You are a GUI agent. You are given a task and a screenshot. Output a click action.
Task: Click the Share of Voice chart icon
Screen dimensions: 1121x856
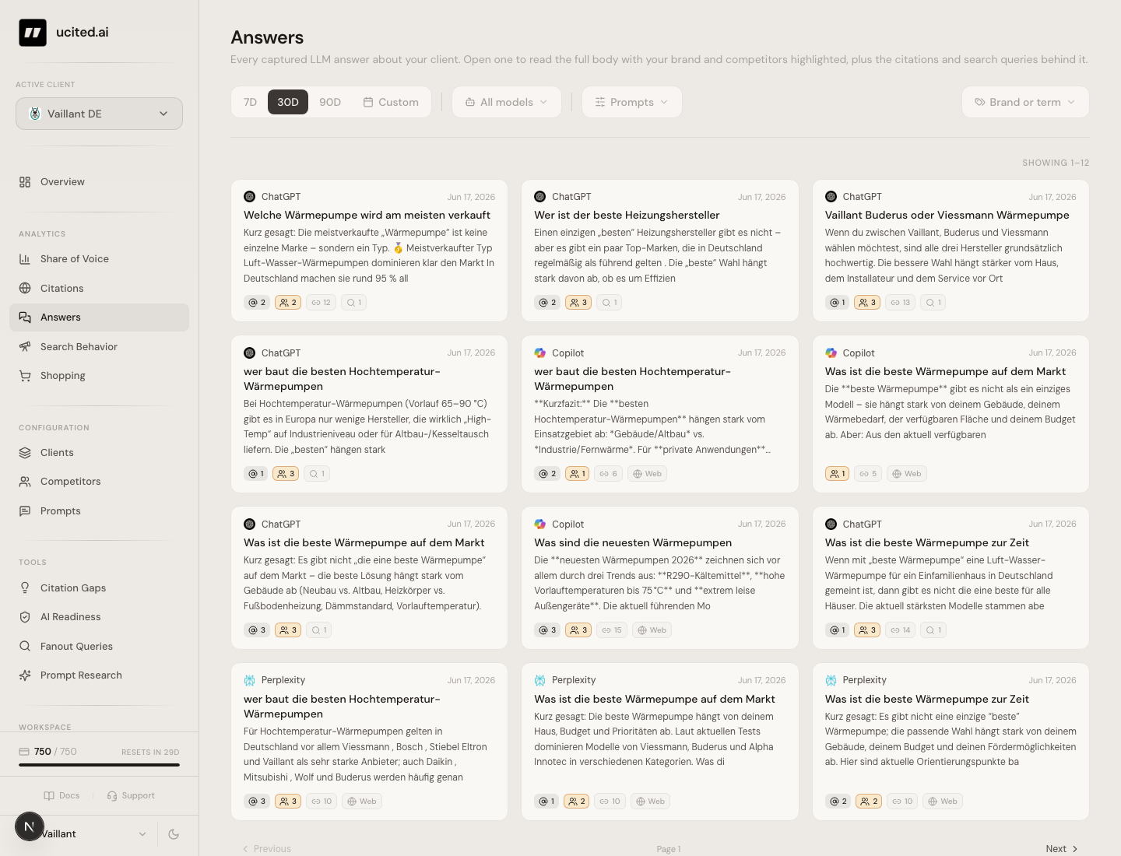coord(25,259)
